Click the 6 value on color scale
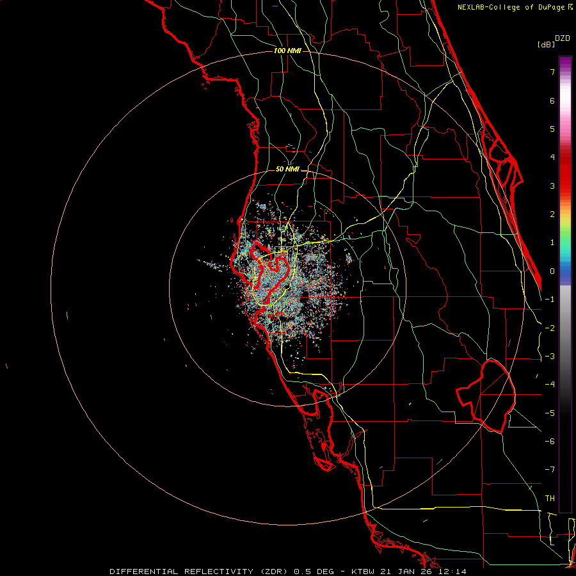 [x=552, y=100]
